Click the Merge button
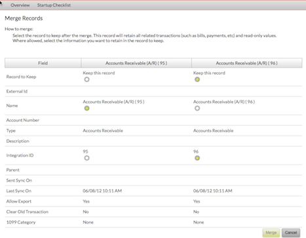The width and height of the screenshot is (306, 238). pos(271,233)
